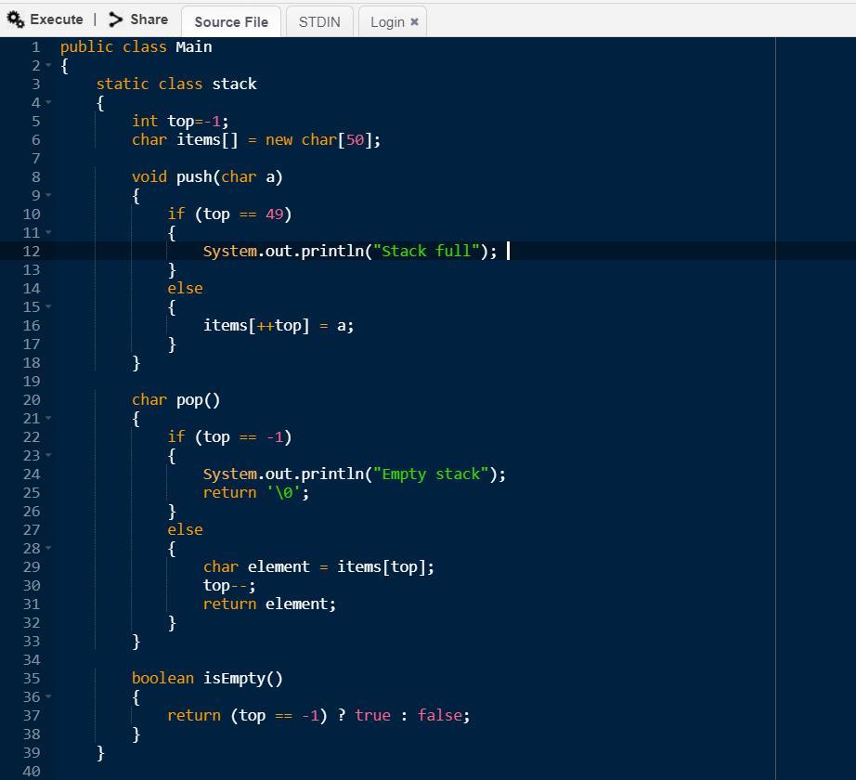Click the "false" literal on line 37
The width and height of the screenshot is (856, 780).
pyautogui.click(x=439, y=715)
